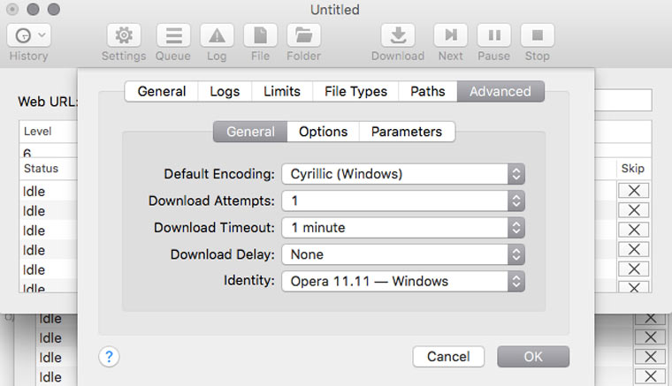Click the File toolbar icon
This screenshot has height=386, width=672.
click(260, 35)
